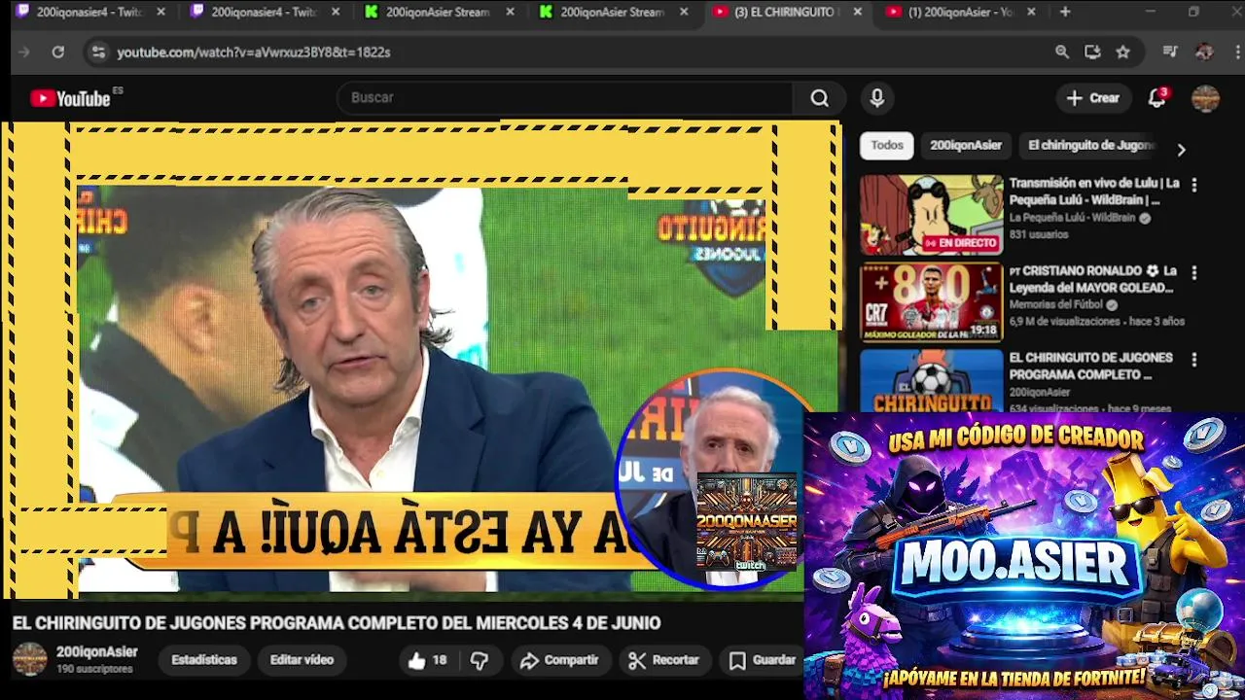Show more filter chips with right arrow

tap(1181, 150)
